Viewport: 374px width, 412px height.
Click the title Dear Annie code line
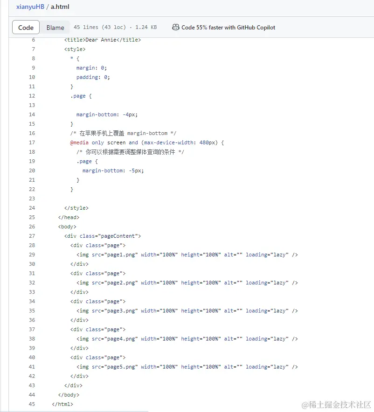(103, 40)
